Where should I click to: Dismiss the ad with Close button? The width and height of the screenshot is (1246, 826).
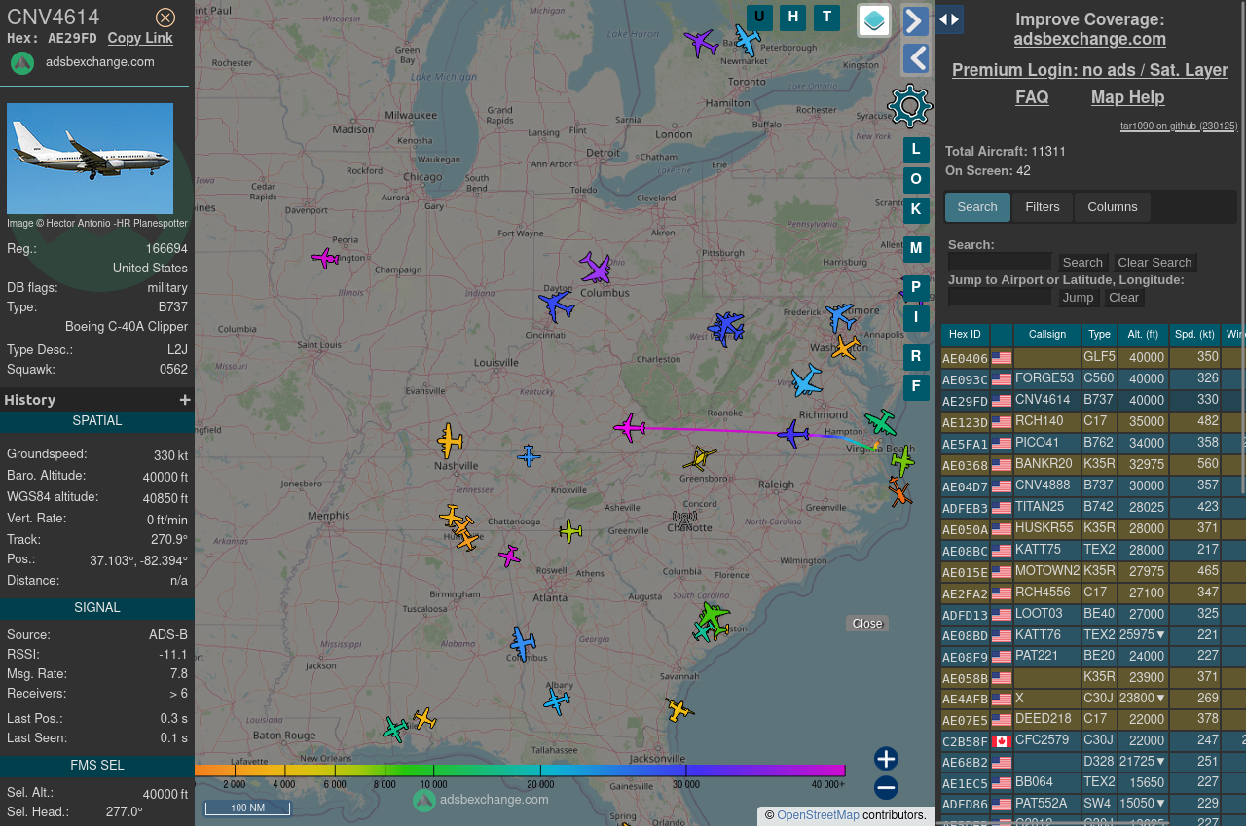pyautogui.click(x=867, y=624)
